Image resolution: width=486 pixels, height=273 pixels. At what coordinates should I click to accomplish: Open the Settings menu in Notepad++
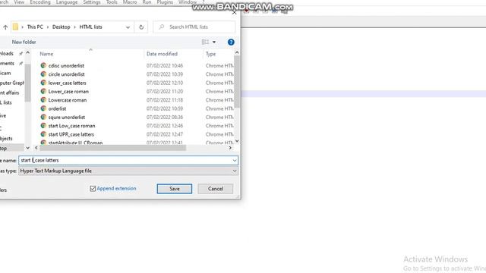click(x=92, y=2)
